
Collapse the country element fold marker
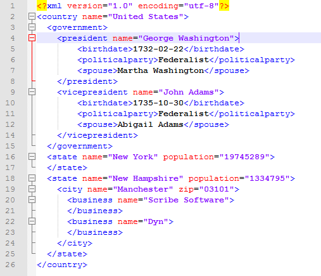coord(32,16)
